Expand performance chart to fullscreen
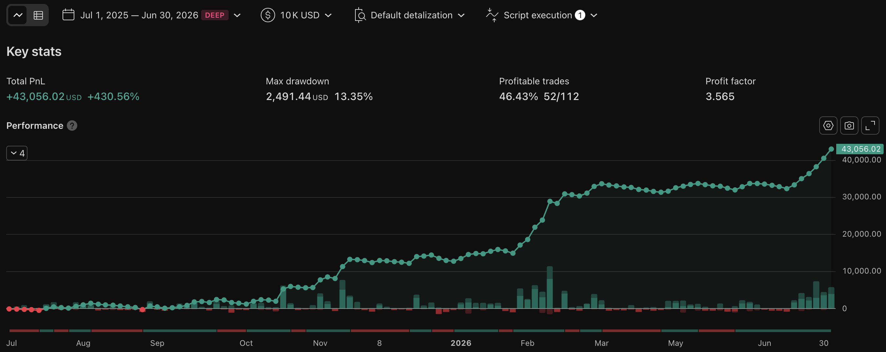Screen dimensions: 886x352 click(x=870, y=126)
